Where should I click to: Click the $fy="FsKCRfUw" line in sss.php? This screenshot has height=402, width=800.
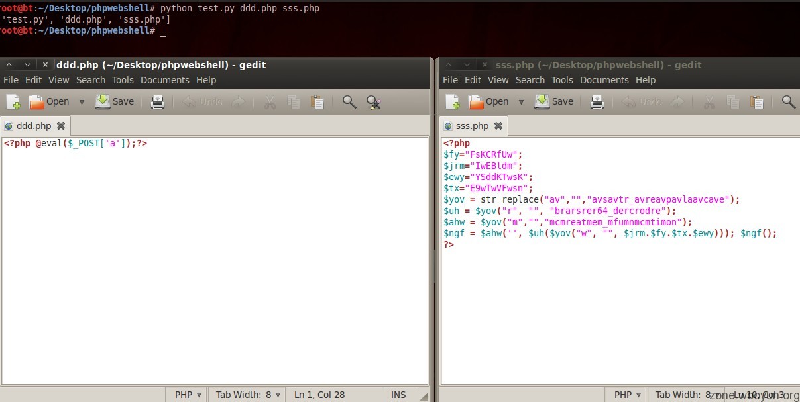(483, 154)
